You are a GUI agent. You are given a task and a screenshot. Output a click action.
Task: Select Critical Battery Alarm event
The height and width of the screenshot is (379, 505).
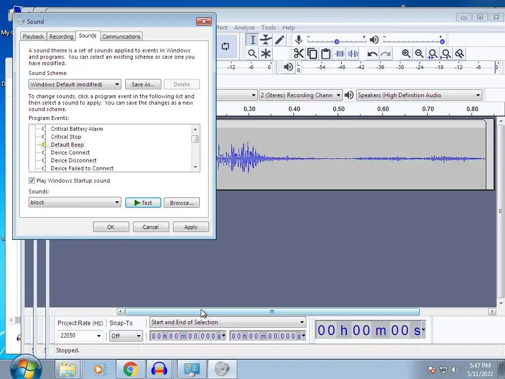point(76,129)
